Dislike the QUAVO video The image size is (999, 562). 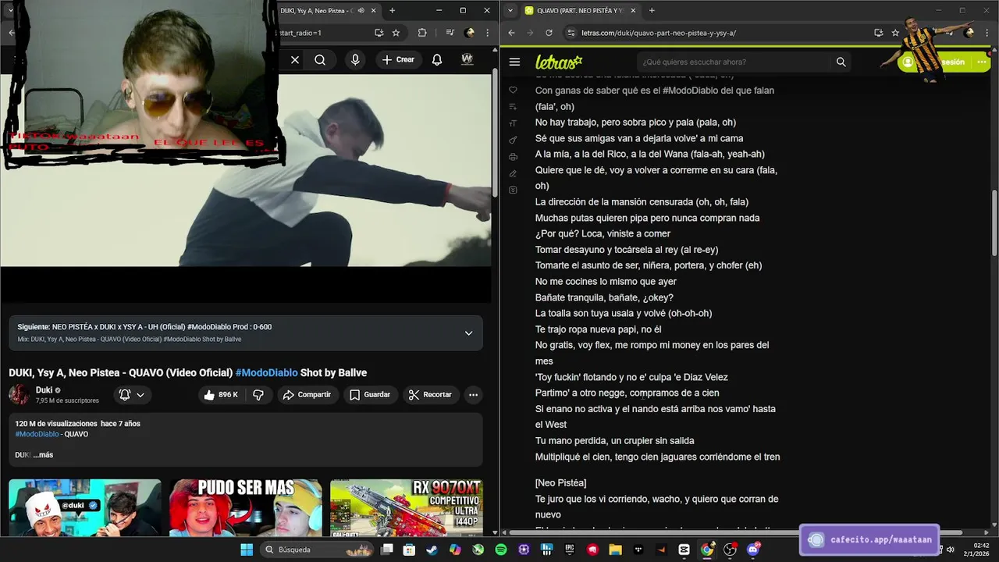[258, 395]
